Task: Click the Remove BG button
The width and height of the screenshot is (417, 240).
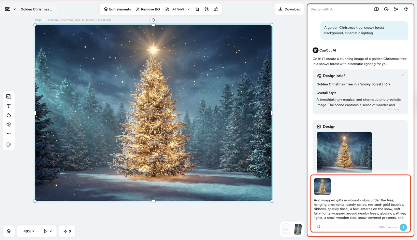Action: click(x=148, y=9)
